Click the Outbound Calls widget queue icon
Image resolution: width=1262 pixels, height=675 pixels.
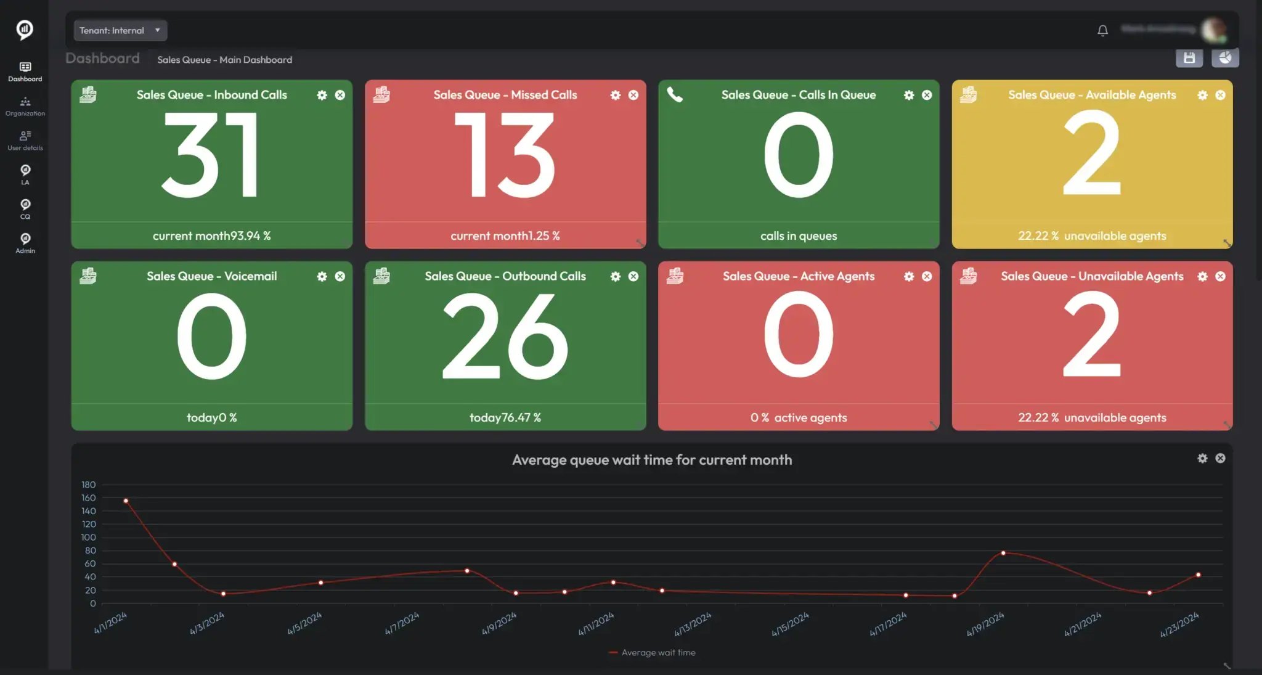pyautogui.click(x=381, y=276)
